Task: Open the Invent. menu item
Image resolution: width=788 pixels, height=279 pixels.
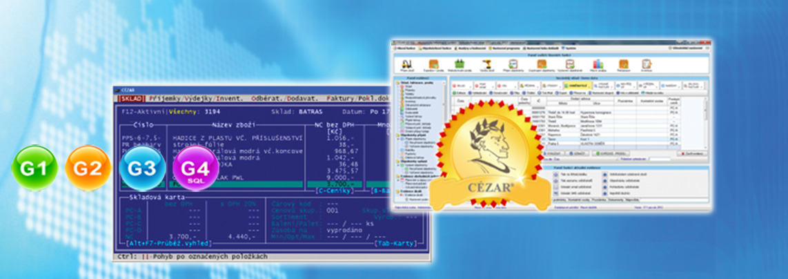Action: [x=230, y=99]
